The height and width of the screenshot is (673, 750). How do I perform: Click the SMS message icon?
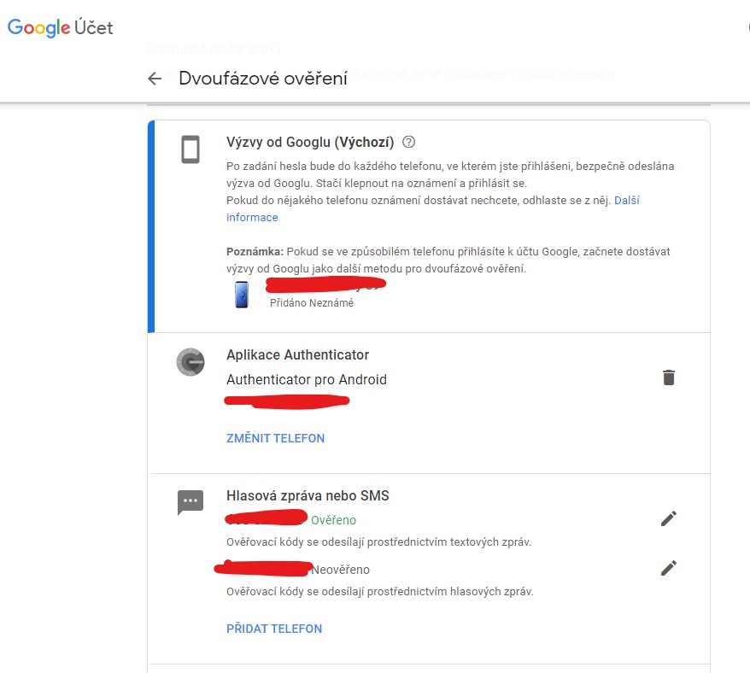click(190, 501)
